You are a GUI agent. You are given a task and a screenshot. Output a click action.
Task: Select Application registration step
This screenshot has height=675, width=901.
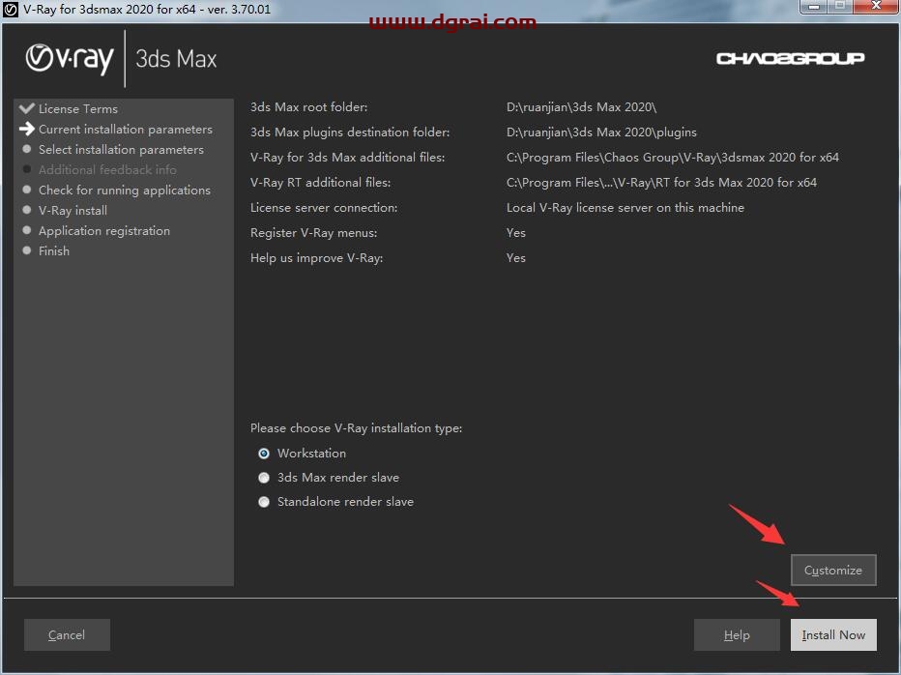(103, 230)
